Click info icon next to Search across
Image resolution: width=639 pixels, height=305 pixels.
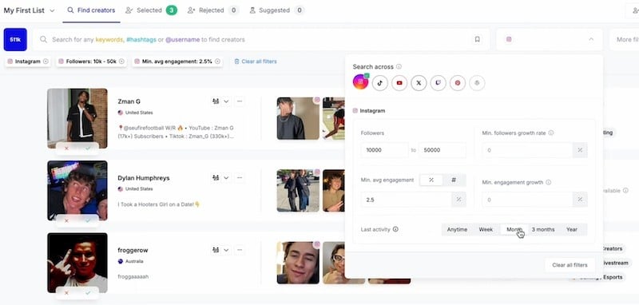point(399,66)
